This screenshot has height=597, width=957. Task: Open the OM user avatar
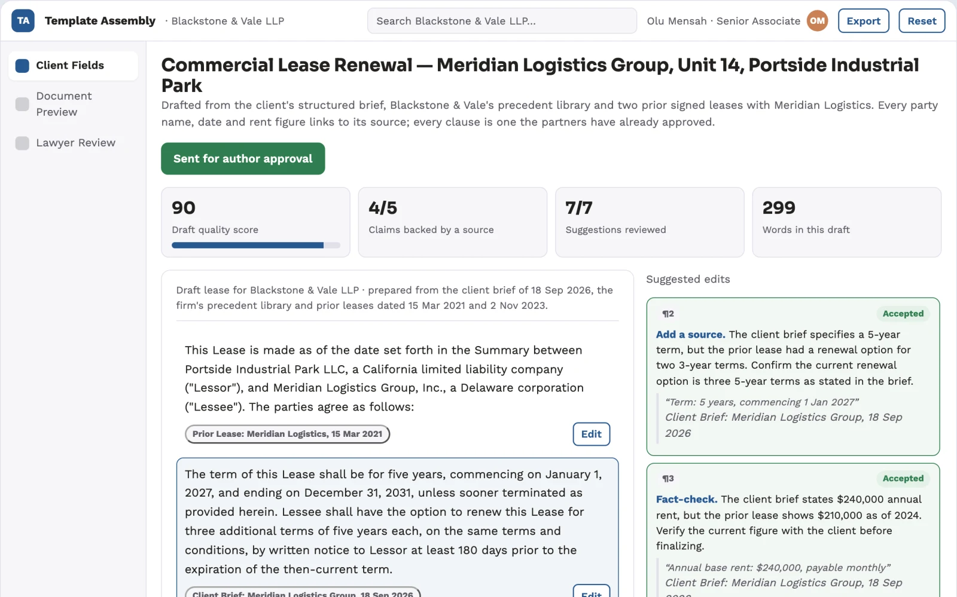817,21
